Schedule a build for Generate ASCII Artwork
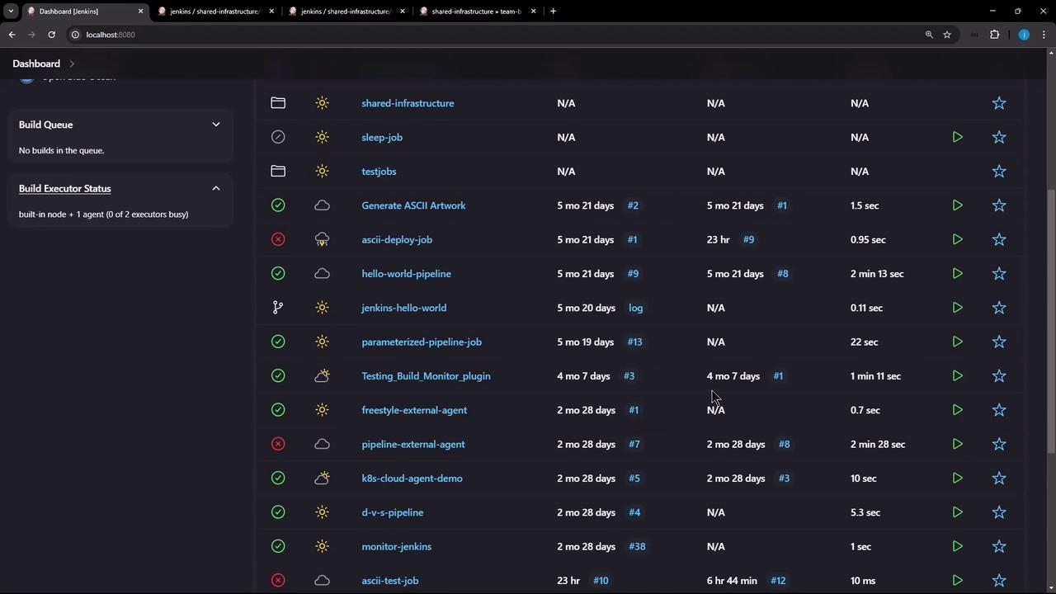This screenshot has height=594, width=1056. [957, 205]
